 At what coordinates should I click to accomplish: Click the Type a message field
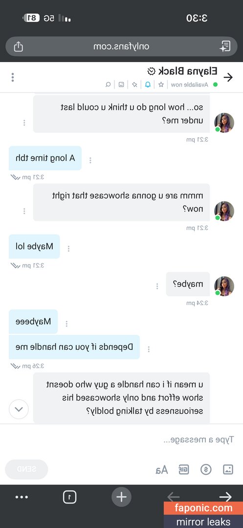[x=121, y=440]
